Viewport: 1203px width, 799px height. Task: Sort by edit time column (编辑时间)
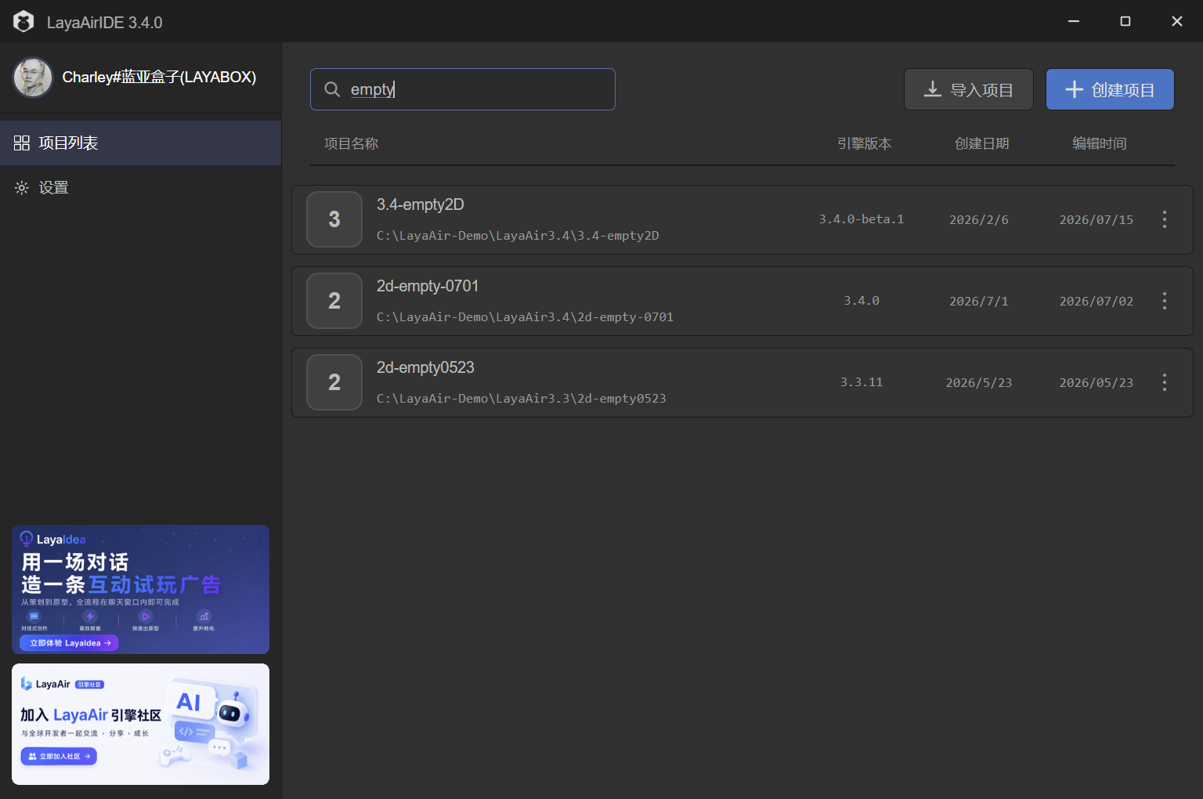coord(1099,143)
